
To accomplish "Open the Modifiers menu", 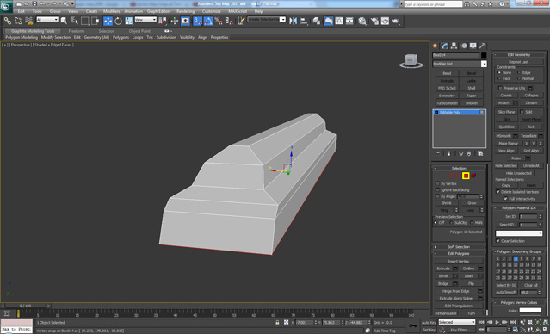I will tap(112, 11).
